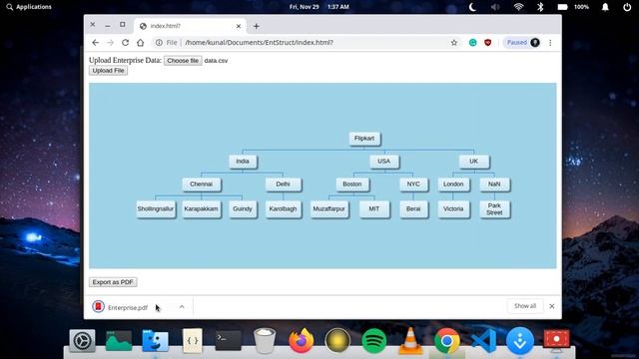Select the Park Street node
The width and height of the screenshot is (639, 359).
point(494,208)
